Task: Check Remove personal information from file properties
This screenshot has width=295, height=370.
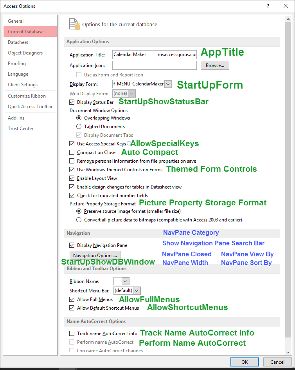Action: [x=72, y=161]
